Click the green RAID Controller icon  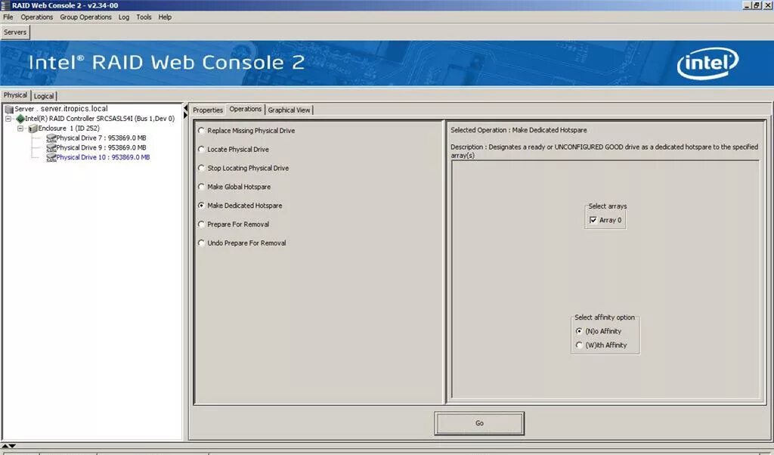pyautogui.click(x=20, y=119)
